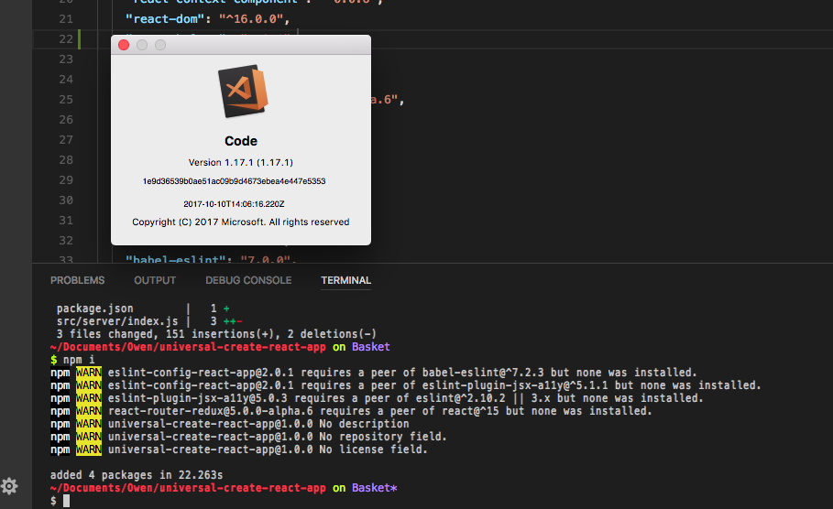
Task: Click the 'Code' title in About dialog
Action: point(241,141)
